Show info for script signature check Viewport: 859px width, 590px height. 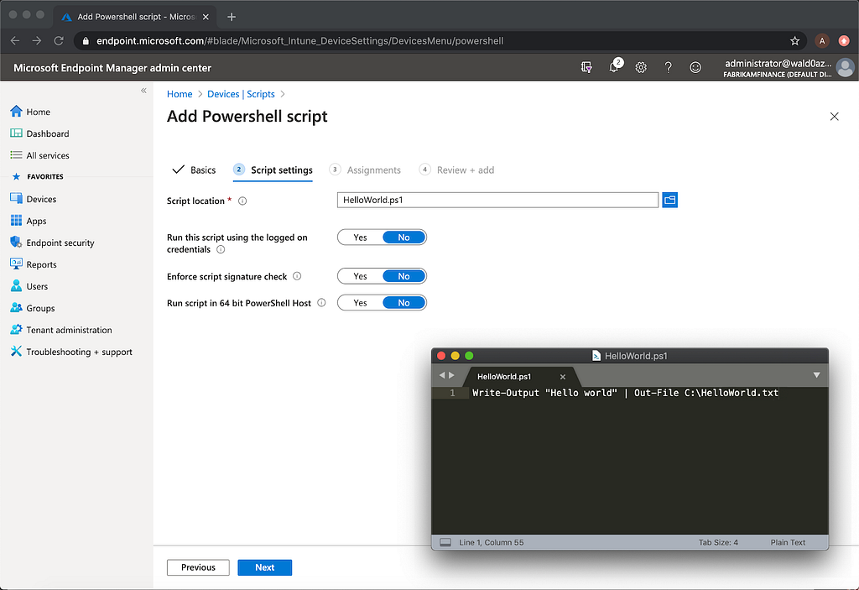click(297, 276)
